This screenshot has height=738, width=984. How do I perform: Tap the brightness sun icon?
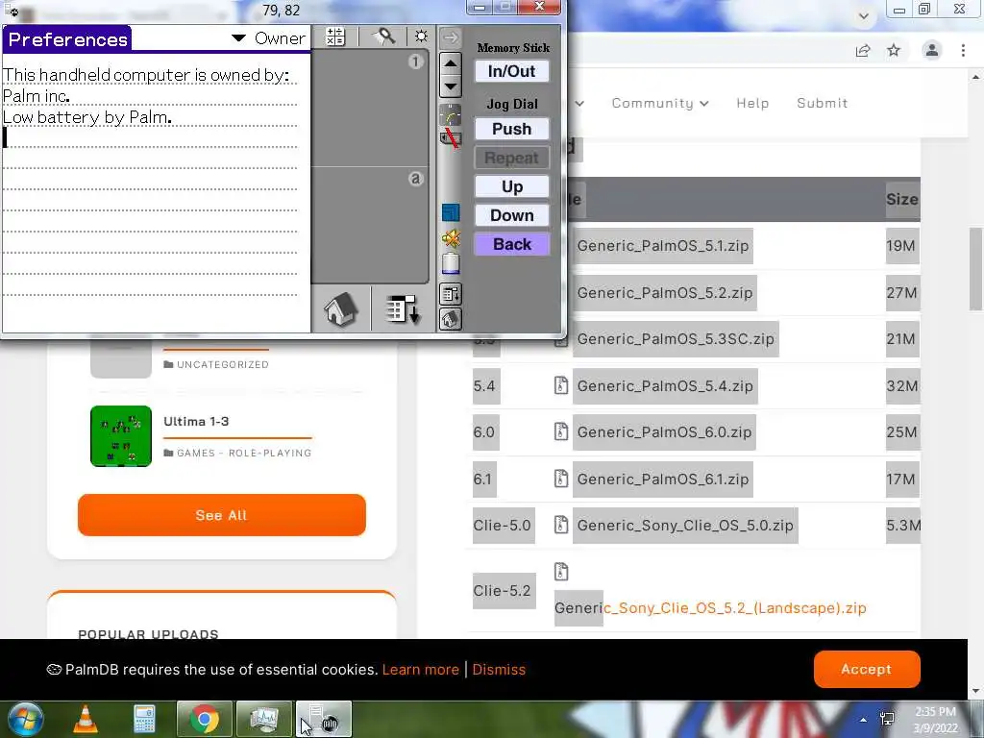tap(421, 37)
